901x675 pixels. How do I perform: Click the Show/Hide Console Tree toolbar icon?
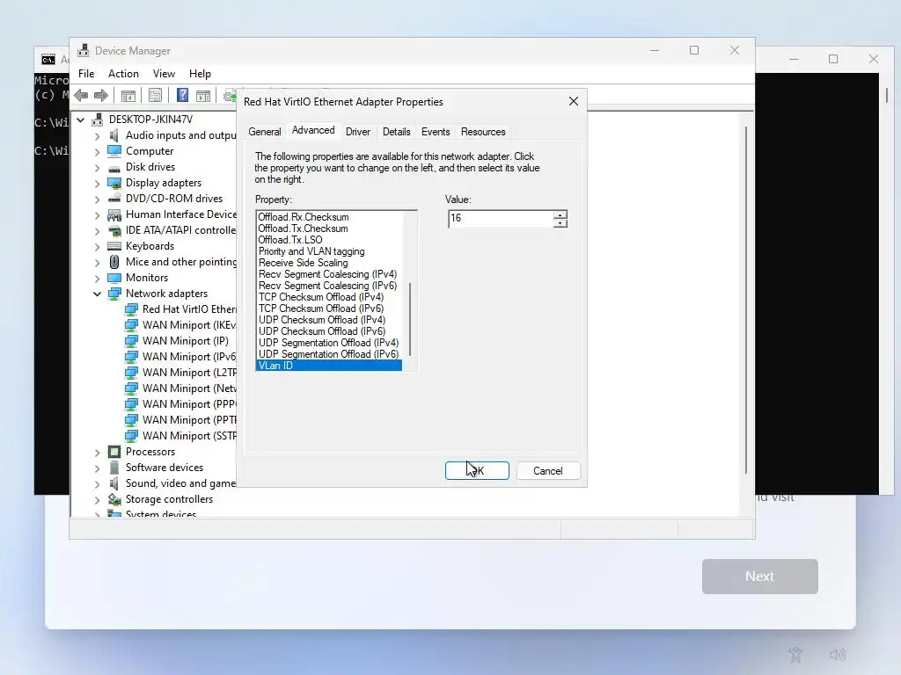128,96
